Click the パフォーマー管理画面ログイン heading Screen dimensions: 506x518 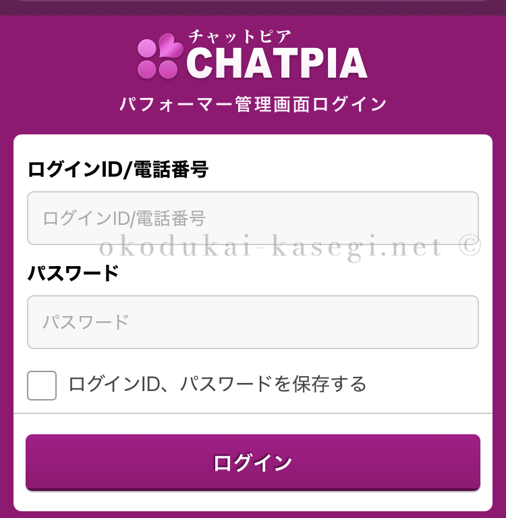(253, 105)
